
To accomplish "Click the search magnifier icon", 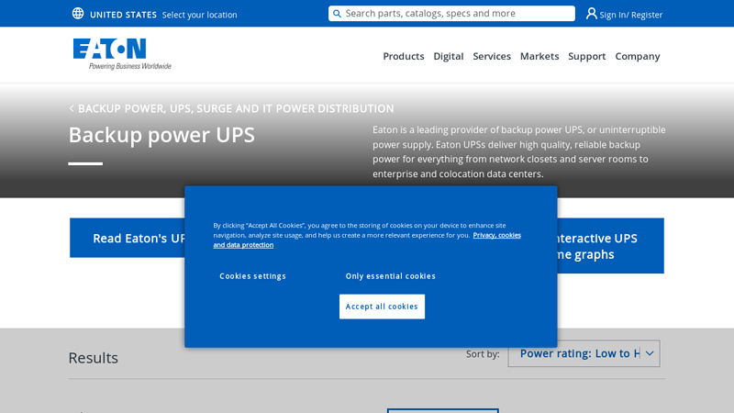I will pos(337,14).
